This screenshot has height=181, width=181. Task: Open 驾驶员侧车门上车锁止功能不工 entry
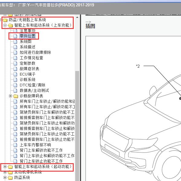tap(47, 134)
